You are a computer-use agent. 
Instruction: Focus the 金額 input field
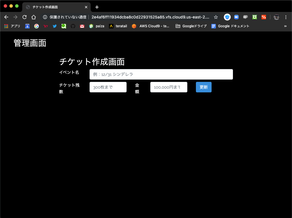[169, 87]
